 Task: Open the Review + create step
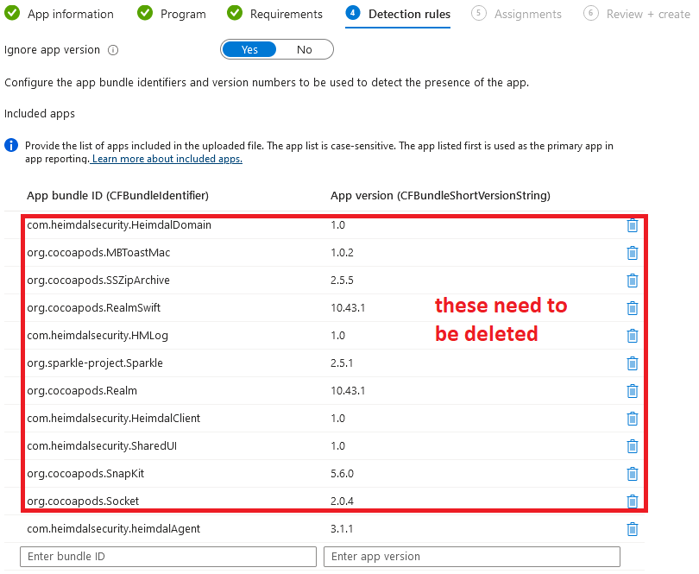(637, 14)
